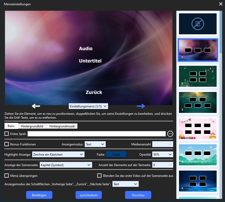Select the Audio menu text in preview
225x202 pixels.
(x=86, y=48)
